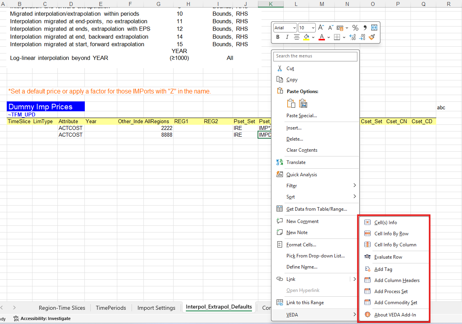462x324 pixels.
Task: Add a New Comment
Action: [x=315, y=221]
